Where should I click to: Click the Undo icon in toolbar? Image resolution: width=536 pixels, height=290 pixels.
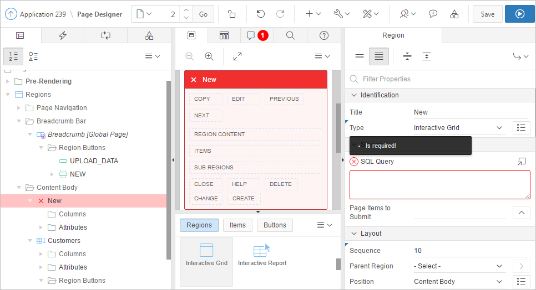(x=260, y=14)
